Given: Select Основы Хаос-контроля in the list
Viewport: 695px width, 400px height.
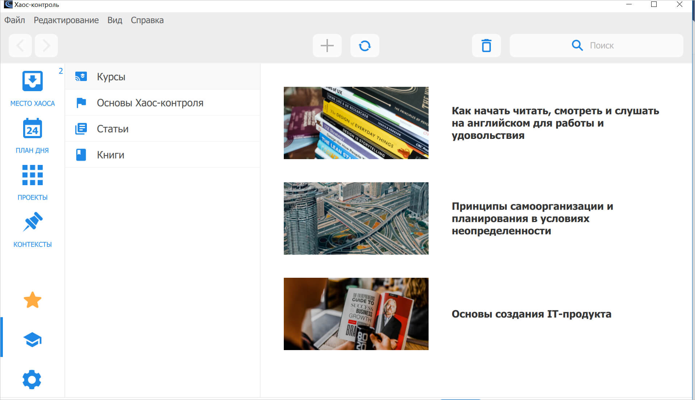Looking at the screenshot, I should [x=163, y=103].
